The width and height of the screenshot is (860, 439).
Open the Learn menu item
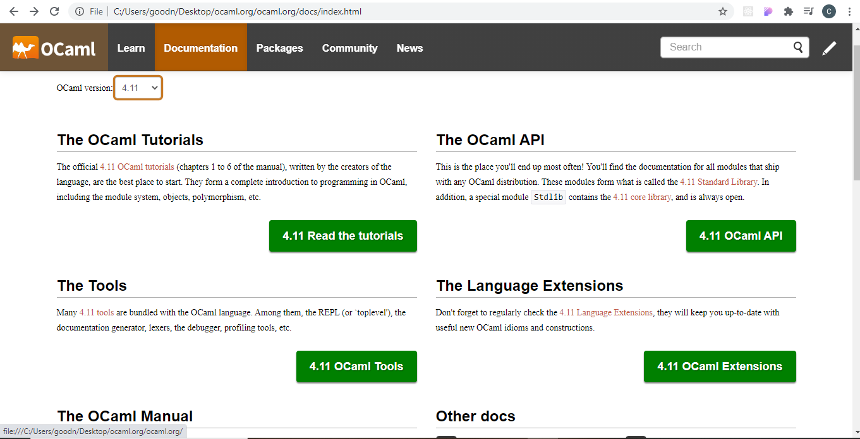131,48
